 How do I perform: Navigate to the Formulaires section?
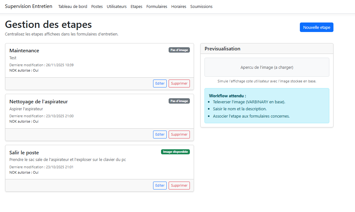pyautogui.click(x=157, y=7)
